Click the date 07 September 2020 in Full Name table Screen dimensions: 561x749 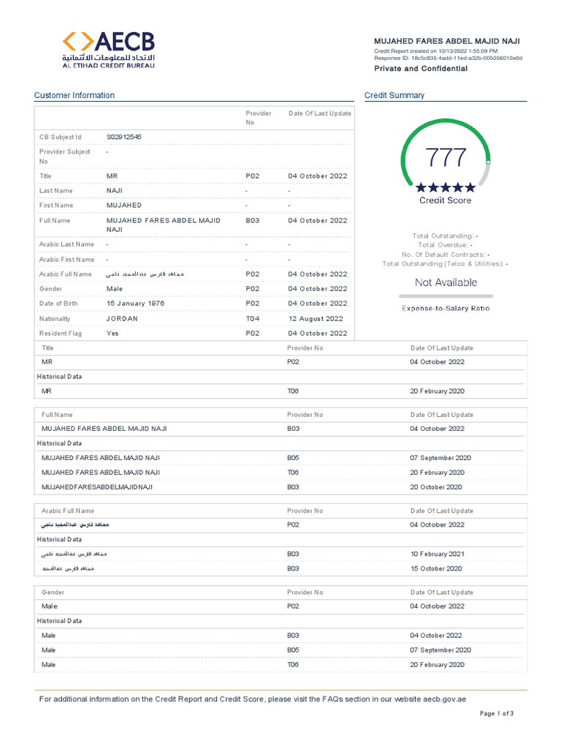click(440, 458)
